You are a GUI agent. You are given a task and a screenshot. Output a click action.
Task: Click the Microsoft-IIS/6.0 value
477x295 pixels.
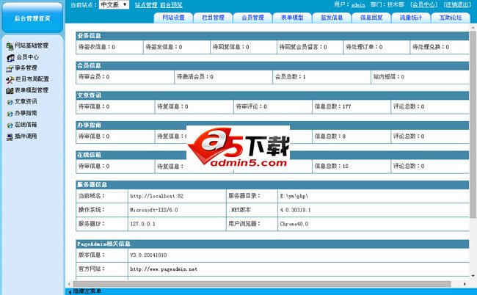coord(154,210)
